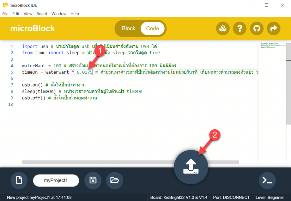The height and width of the screenshot is (201, 291).
Task: Click 'usb.on()' on line 7
Action: point(32,85)
